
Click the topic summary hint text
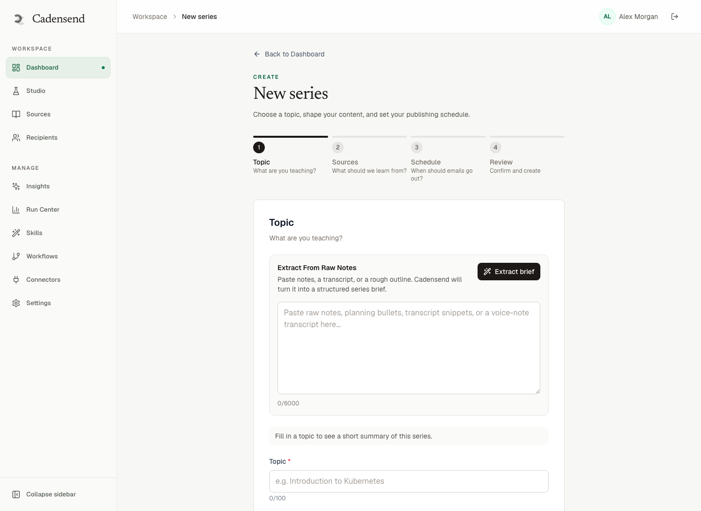pyautogui.click(x=353, y=436)
